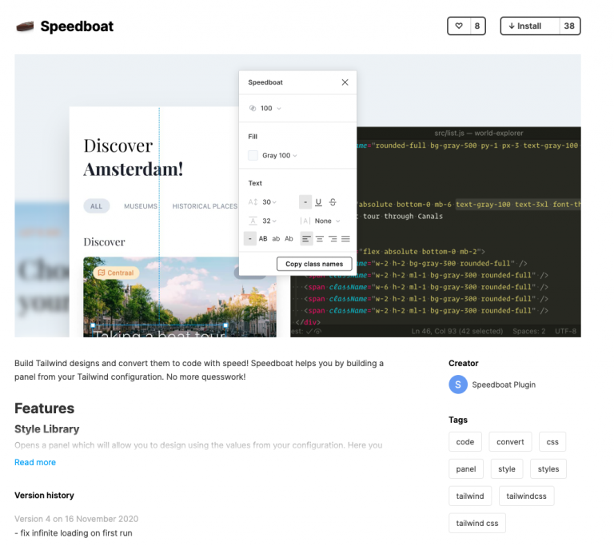Image resolution: width=614 pixels, height=546 pixels.
Task: Select capitalize Ab text transform
Action: (289, 238)
